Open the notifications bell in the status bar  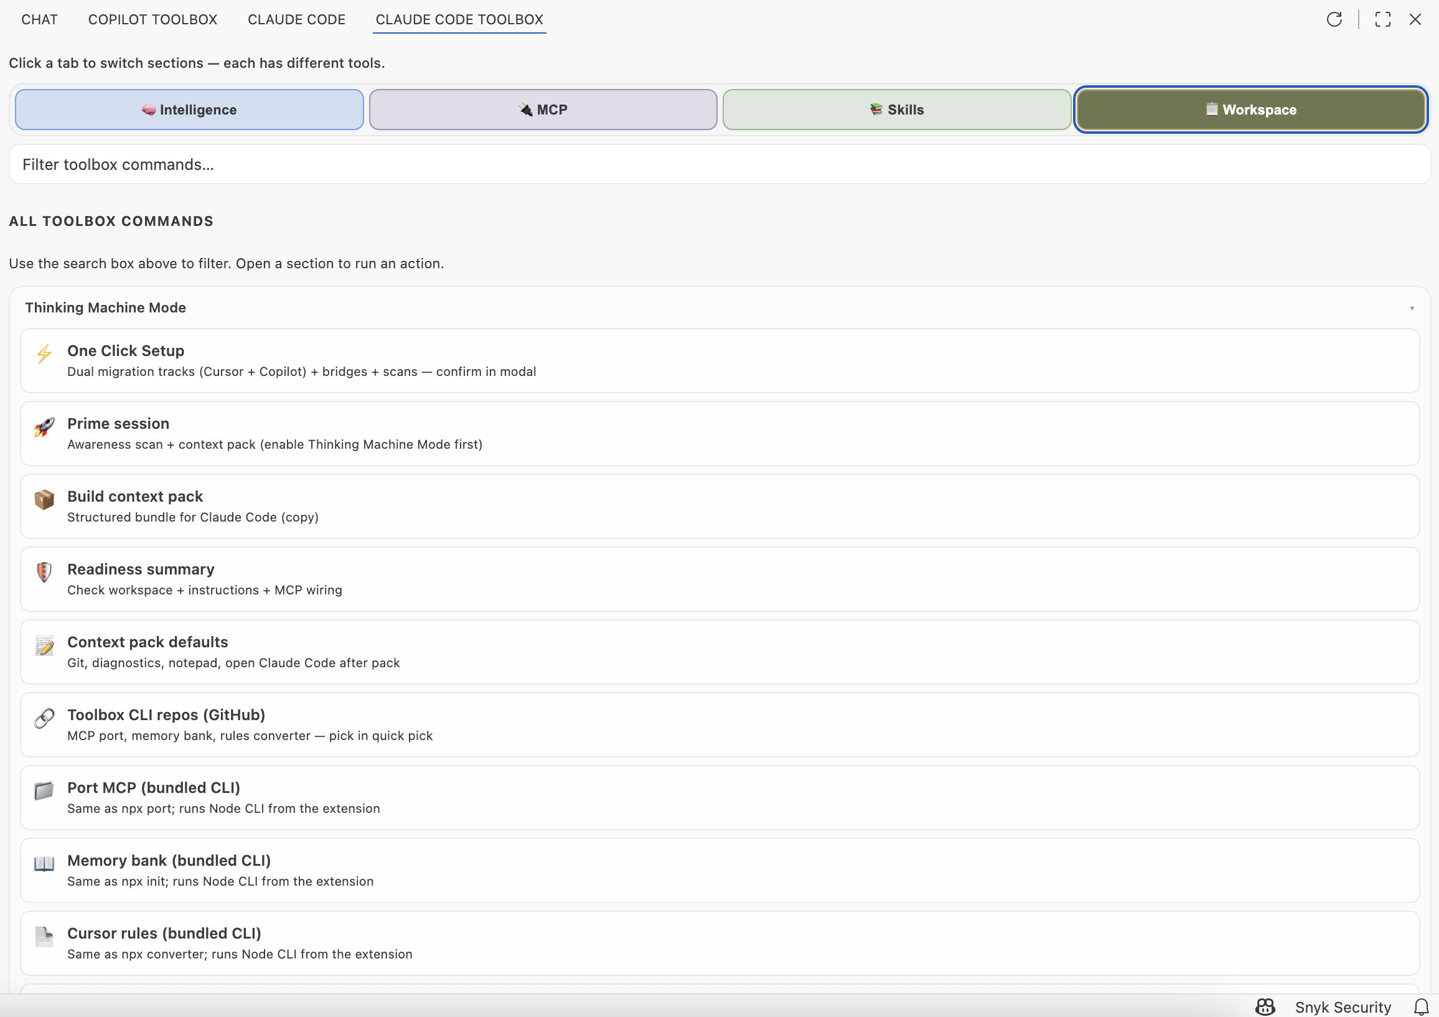pyautogui.click(x=1422, y=1007)
